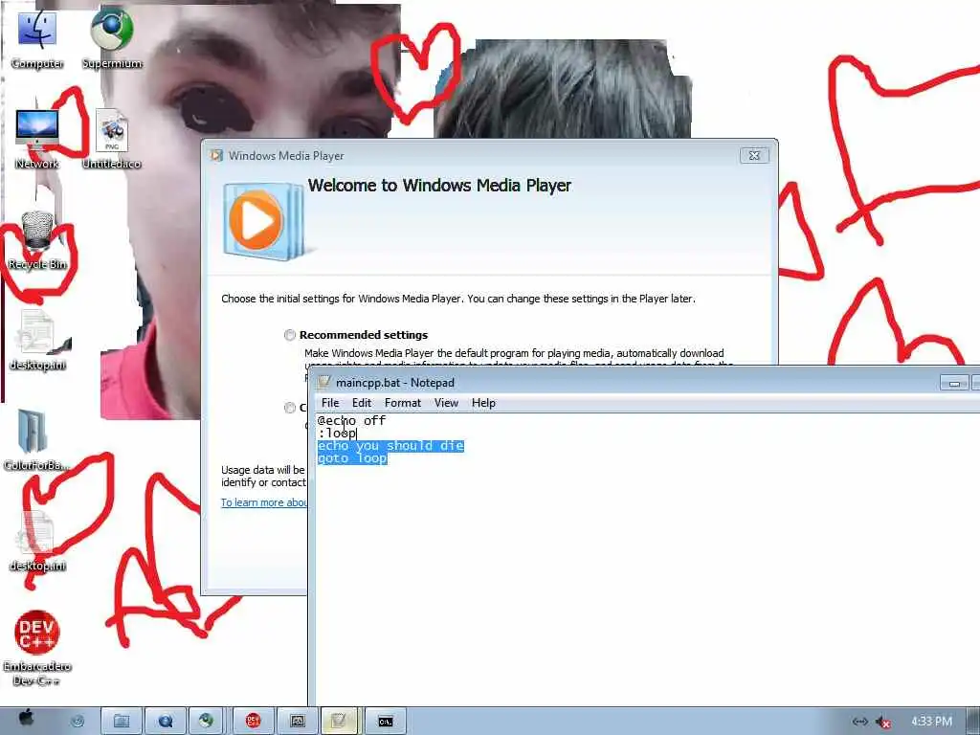Click the Command Prompt taskbar button
The height and width of the screenshot is (735, 980).
386,722
